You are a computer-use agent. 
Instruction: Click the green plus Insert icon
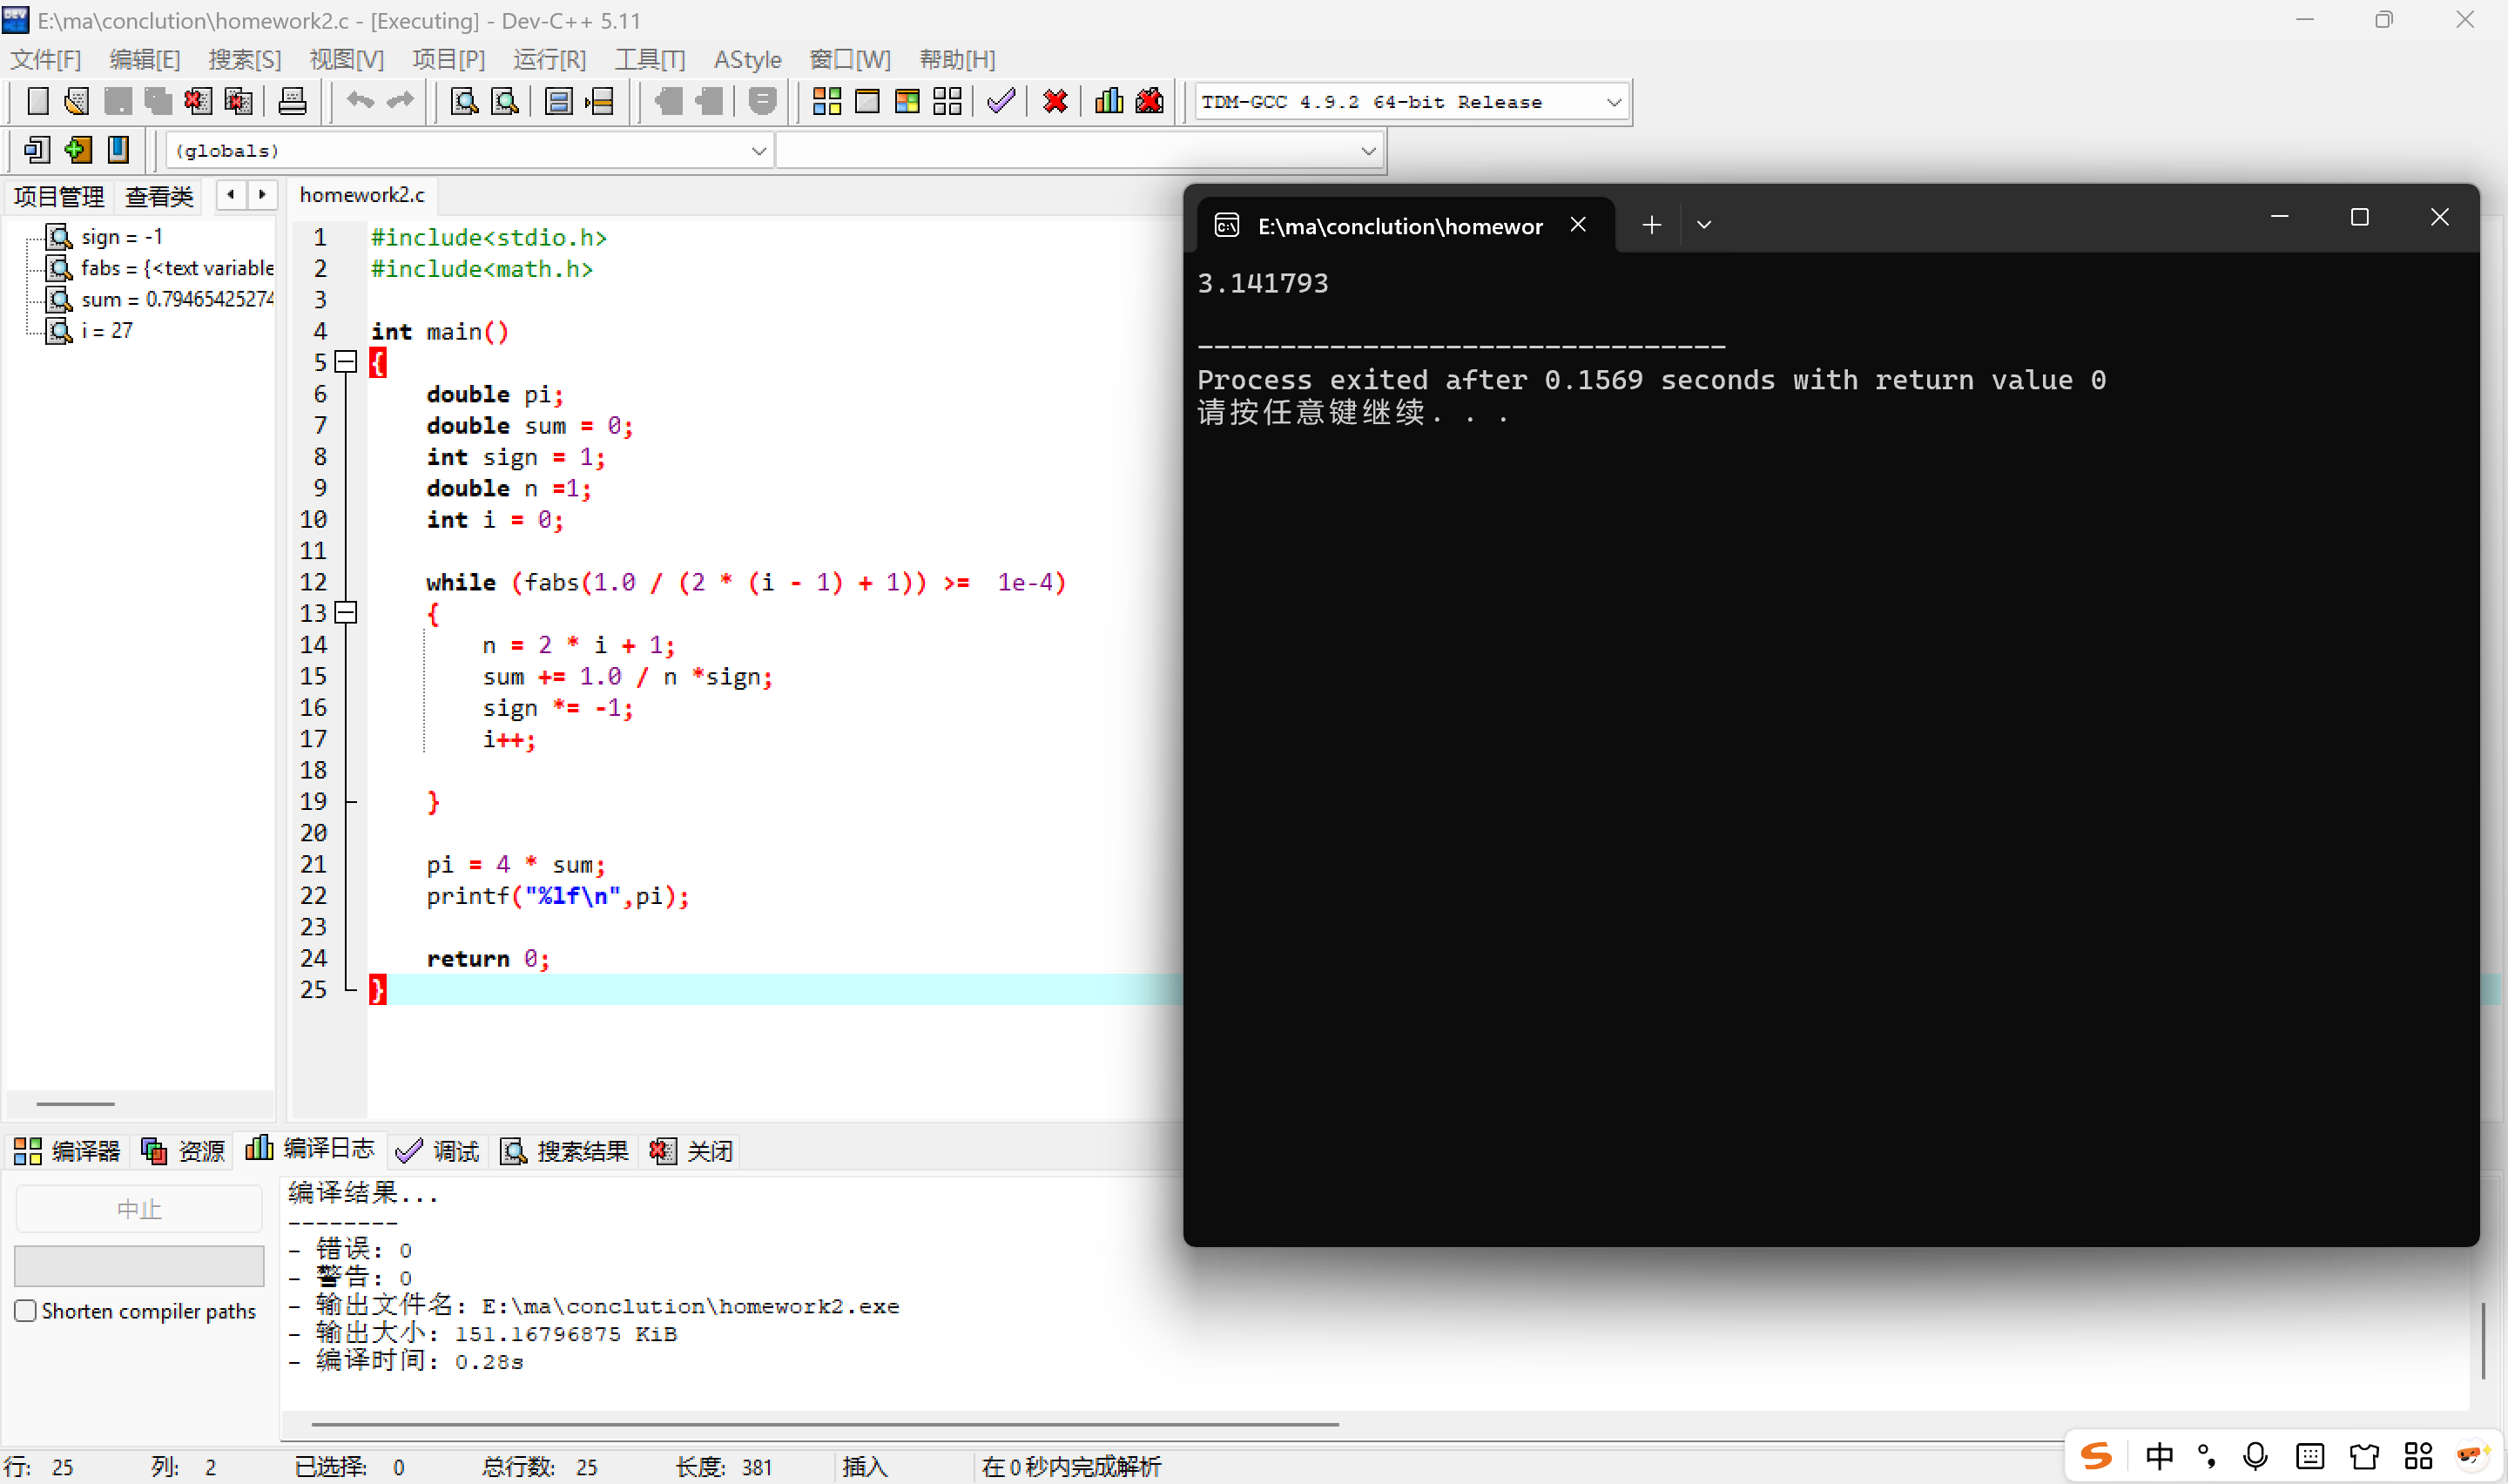[x=78, y=150]
